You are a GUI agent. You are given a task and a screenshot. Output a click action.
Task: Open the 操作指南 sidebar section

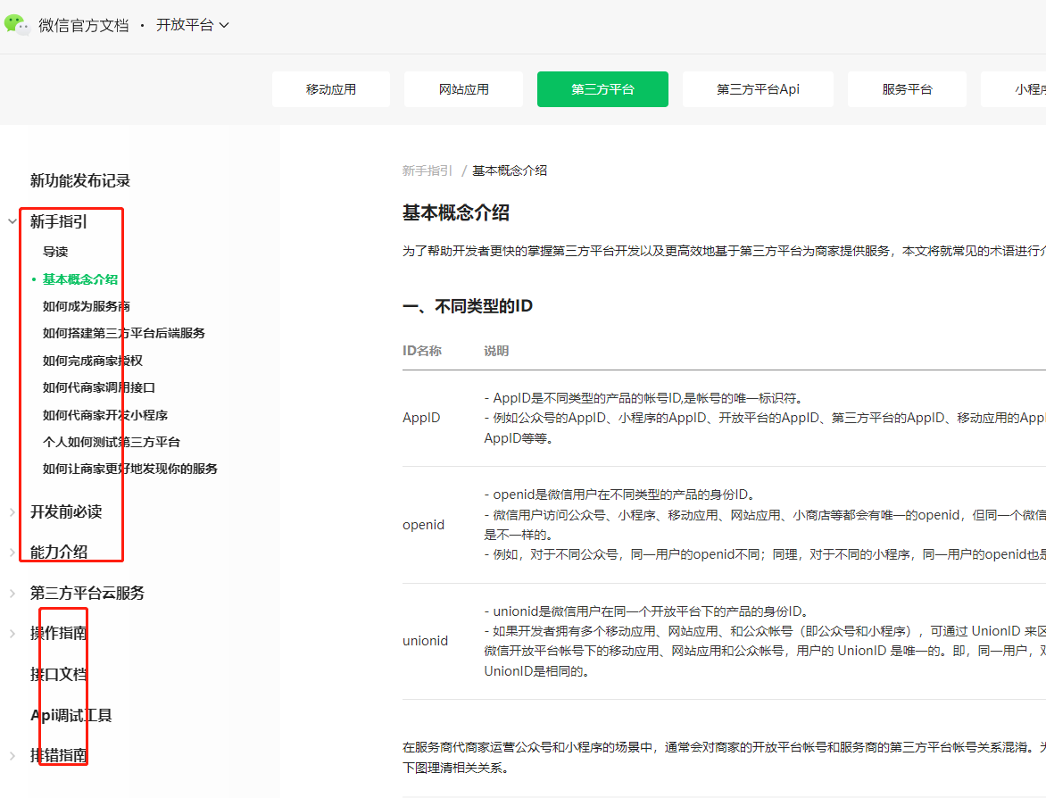pyautogui.click(x=59, y=633)
